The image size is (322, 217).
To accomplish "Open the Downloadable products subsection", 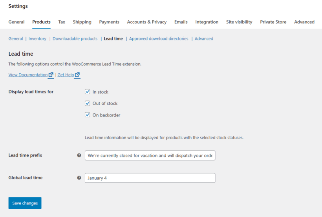I will tap(75, 38).
